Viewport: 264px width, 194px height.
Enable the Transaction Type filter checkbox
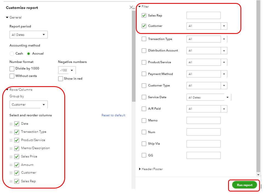tap(144, 39)
